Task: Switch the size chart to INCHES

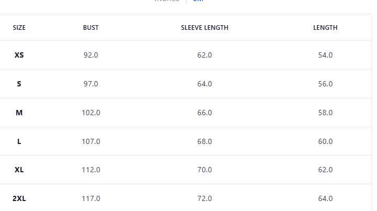Action: click(166, 2)
